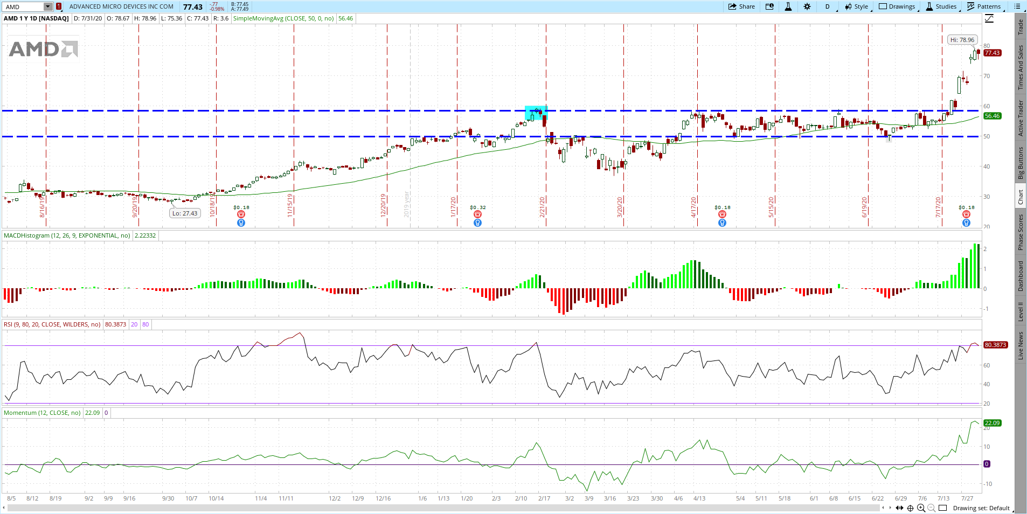Click the Share chart button
1027x514 pixels.
[x=741, y=6]
